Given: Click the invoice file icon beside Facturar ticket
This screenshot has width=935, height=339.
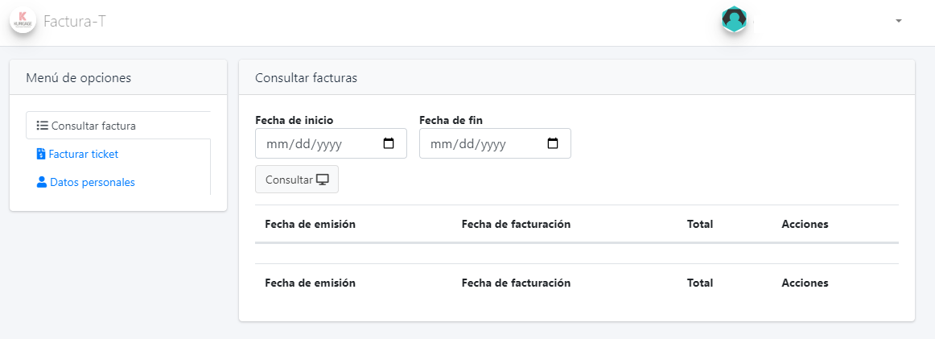Looking at the screenshot, I should click(x=41, y=154).
